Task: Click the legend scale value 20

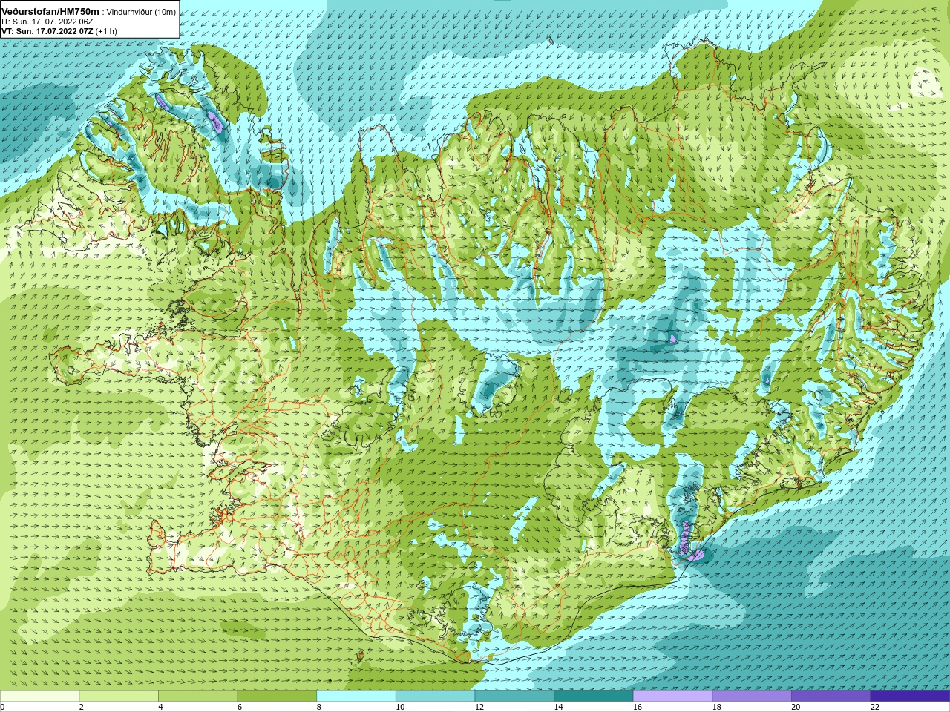Action: tap(796, 707)
